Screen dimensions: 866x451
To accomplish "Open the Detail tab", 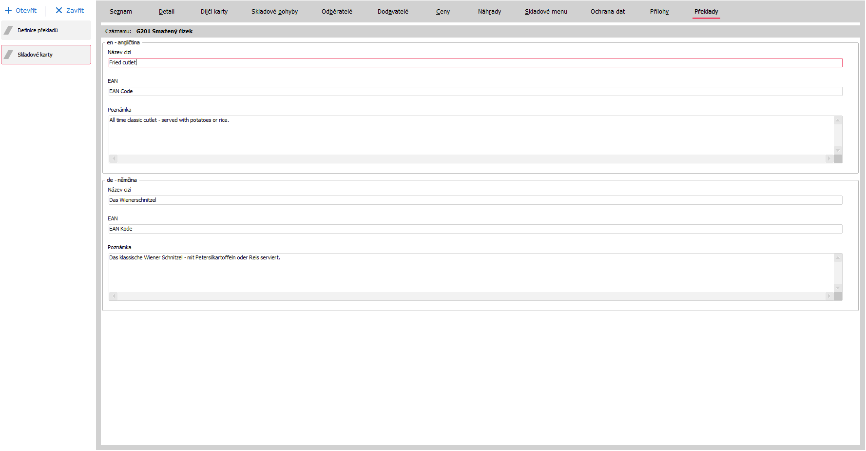I will pos(166,12).
